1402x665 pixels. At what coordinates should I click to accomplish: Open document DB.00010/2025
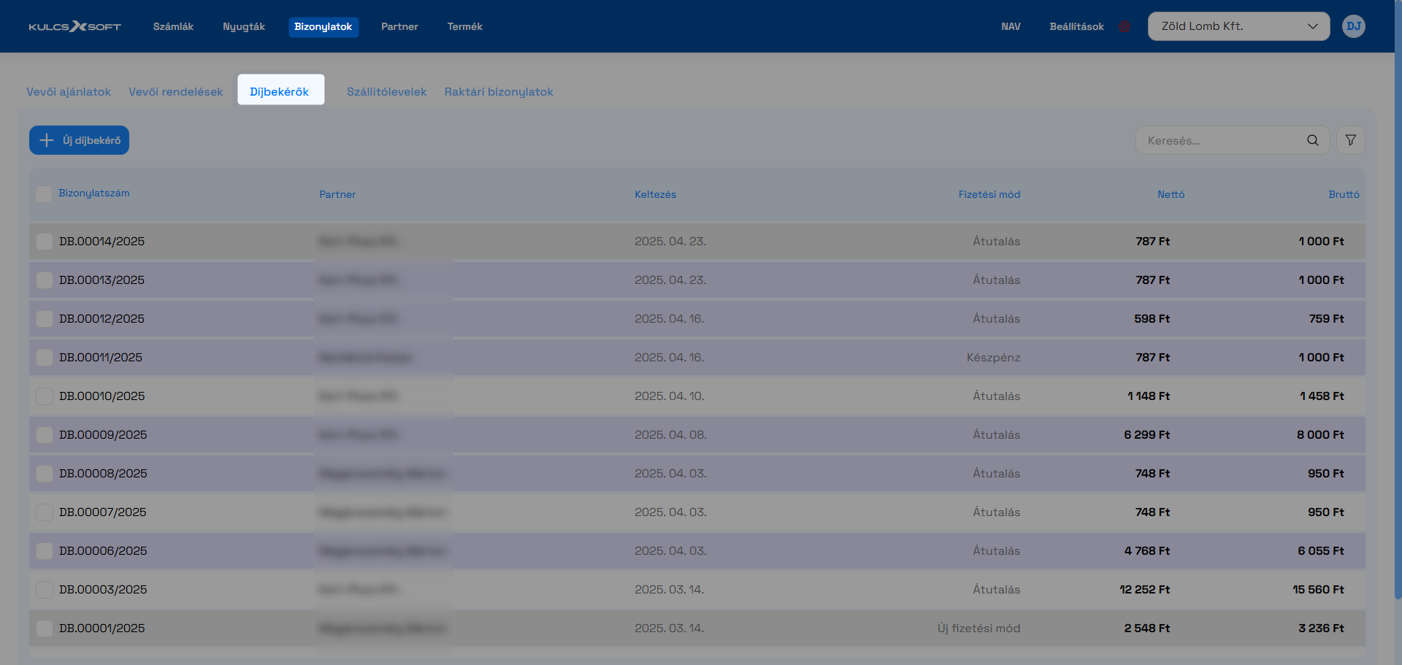tap(101, 396)
